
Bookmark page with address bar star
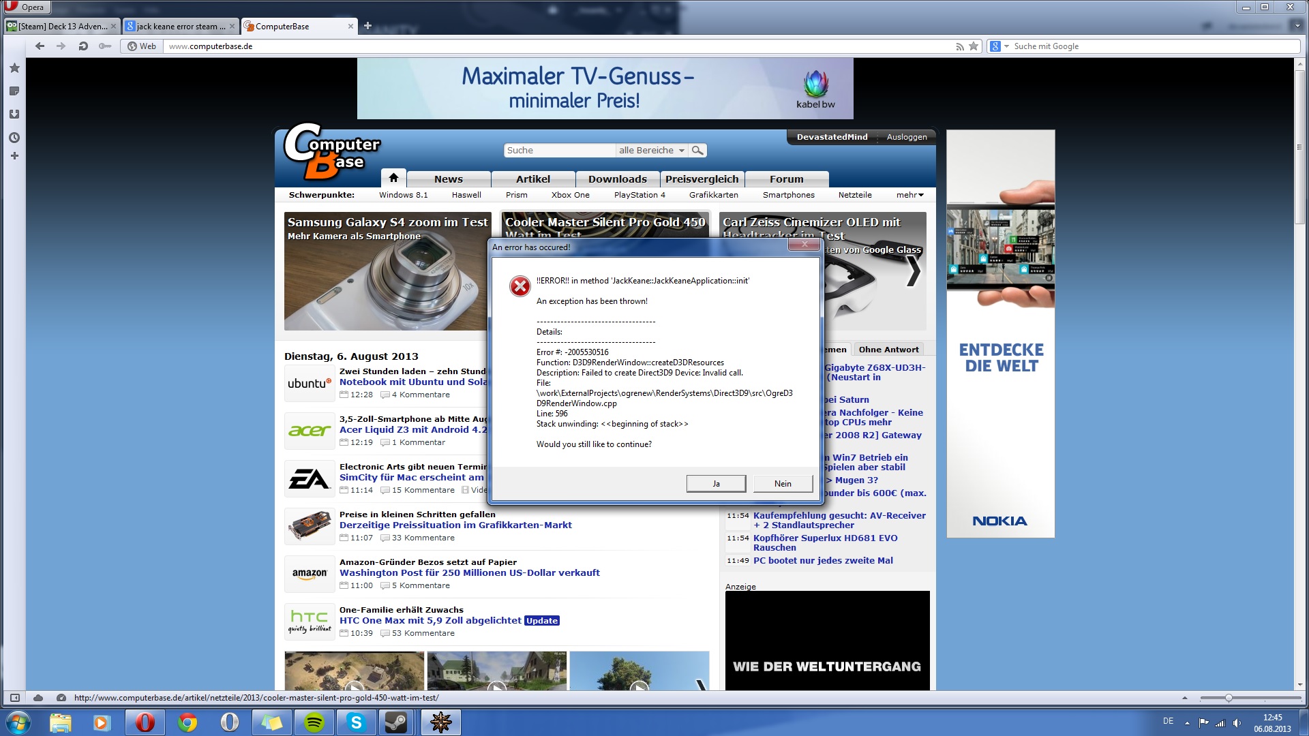point(974,46)
